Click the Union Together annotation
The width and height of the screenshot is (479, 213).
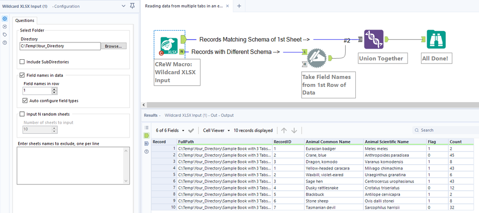coord(383,58)
